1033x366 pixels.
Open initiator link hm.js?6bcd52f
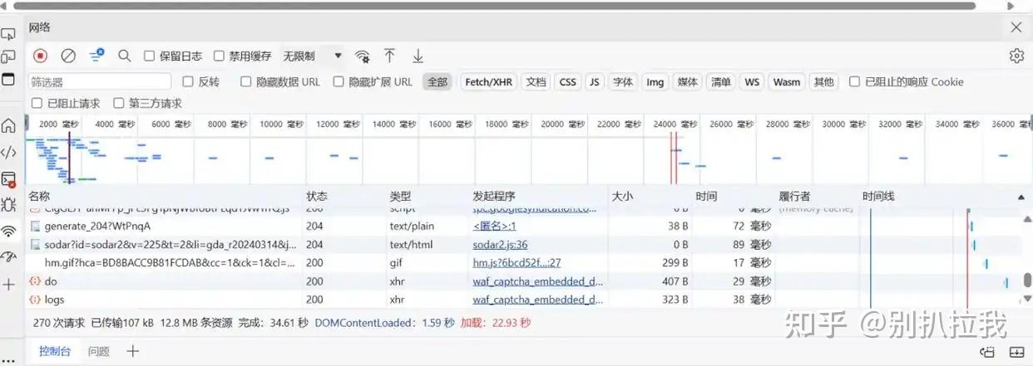(516, 263)
